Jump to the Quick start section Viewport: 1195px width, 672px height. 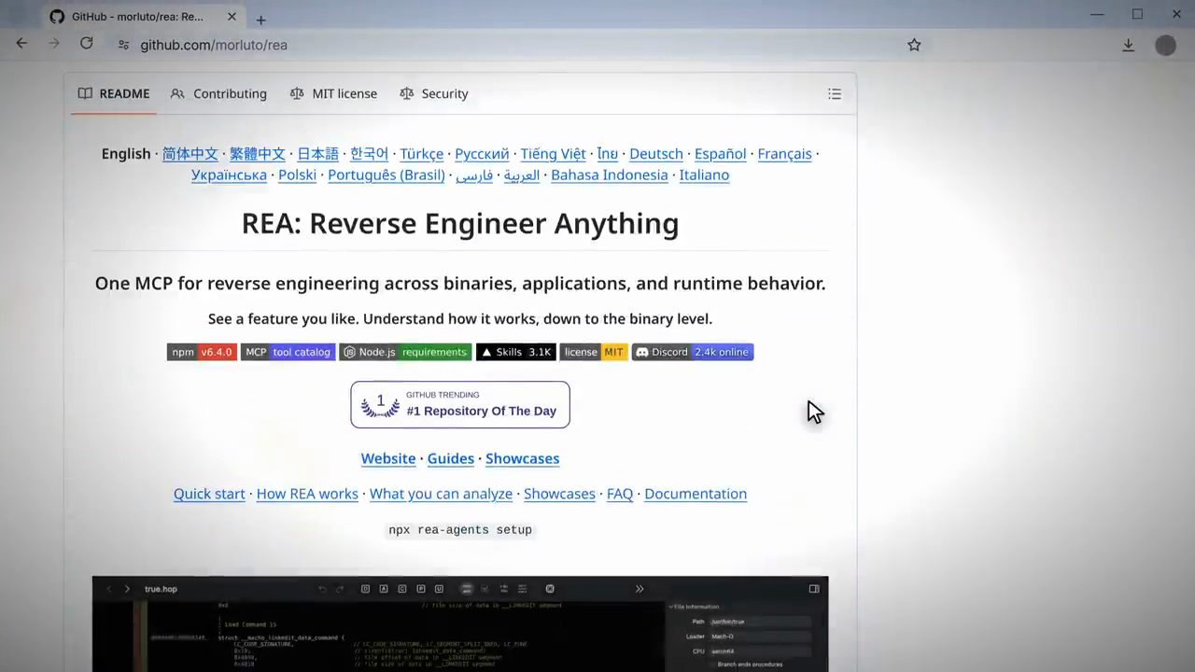(209, 494)
